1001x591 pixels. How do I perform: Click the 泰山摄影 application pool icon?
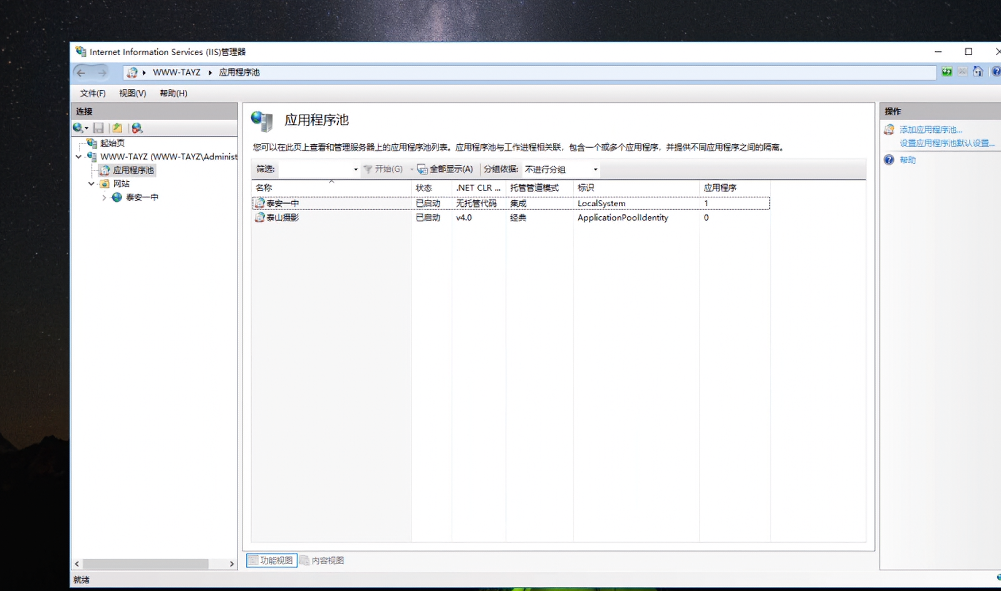259,217
